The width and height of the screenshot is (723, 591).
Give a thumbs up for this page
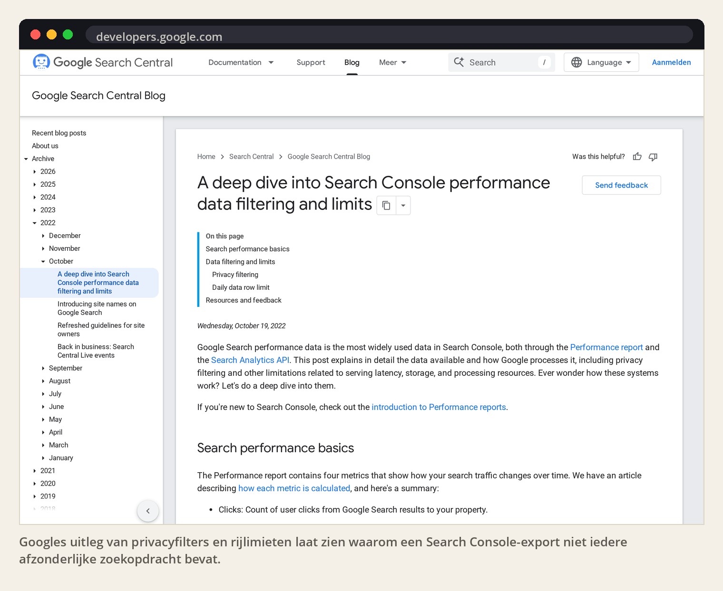[x=637, y=157]
